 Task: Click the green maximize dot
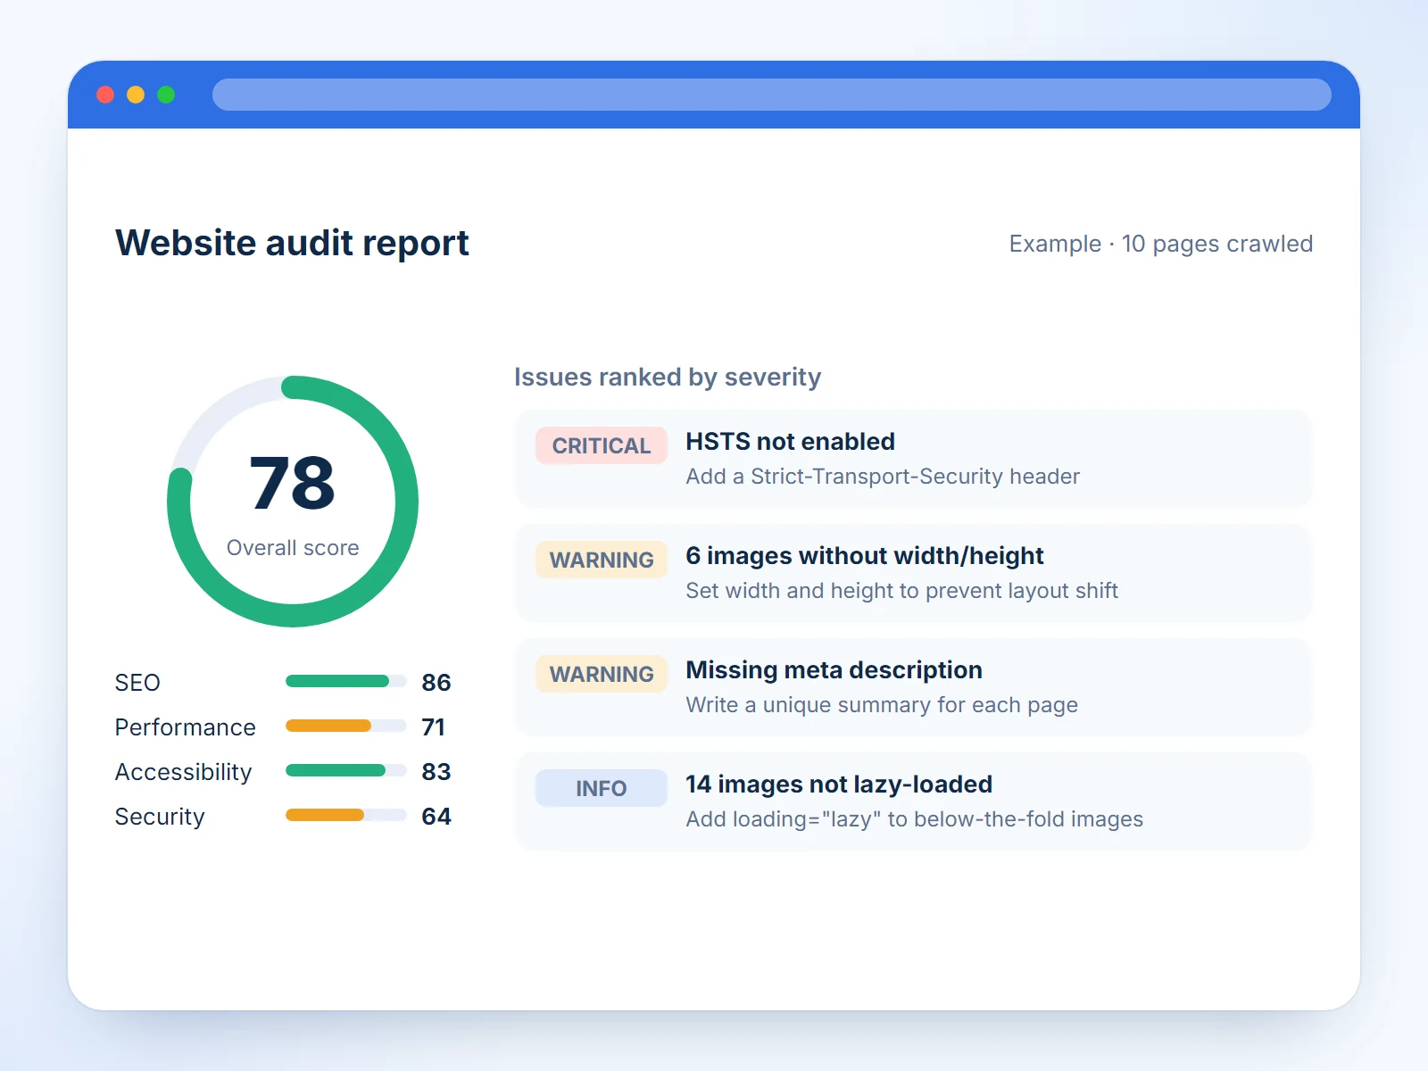coord(166,95)
